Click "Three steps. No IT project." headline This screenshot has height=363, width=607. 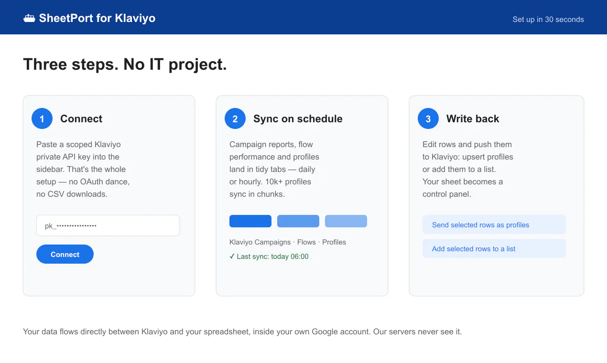(x=125, y=64)
